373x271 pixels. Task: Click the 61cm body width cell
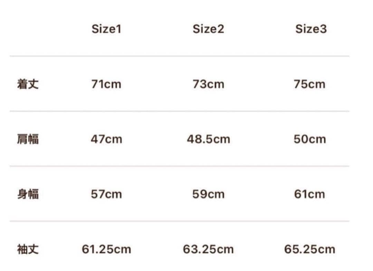point(309,194)
